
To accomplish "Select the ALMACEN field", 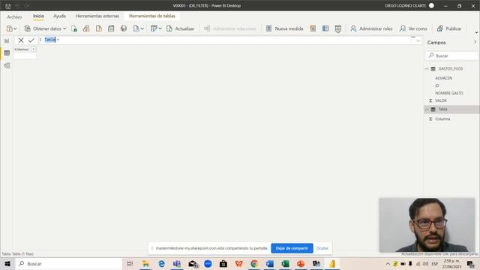I will pyautogui.click(x=443, y=78).
